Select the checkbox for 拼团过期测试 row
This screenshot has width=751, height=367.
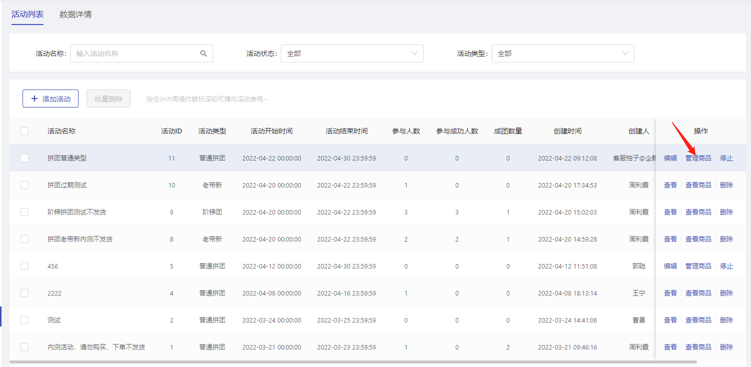(x=25, y=185)
